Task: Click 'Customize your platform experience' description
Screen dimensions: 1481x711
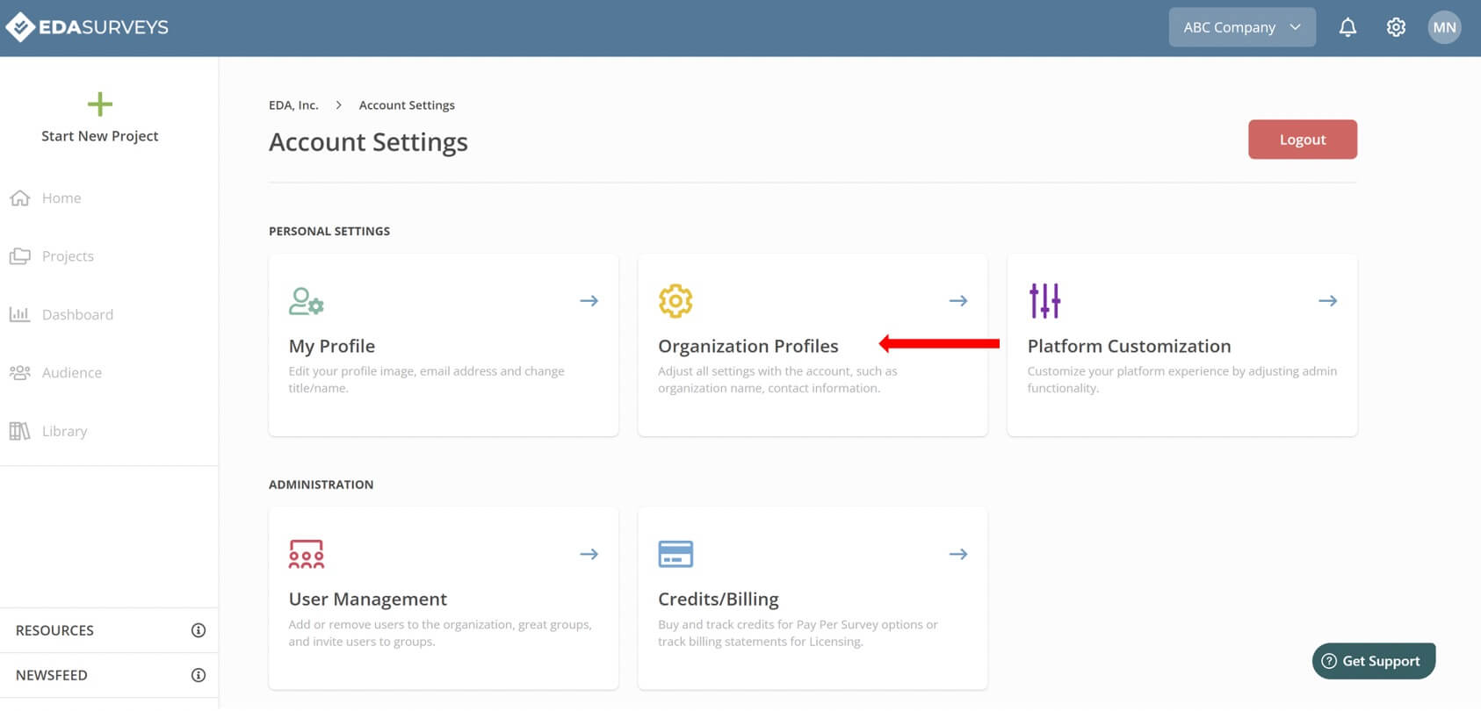Action: point(1182,380)
